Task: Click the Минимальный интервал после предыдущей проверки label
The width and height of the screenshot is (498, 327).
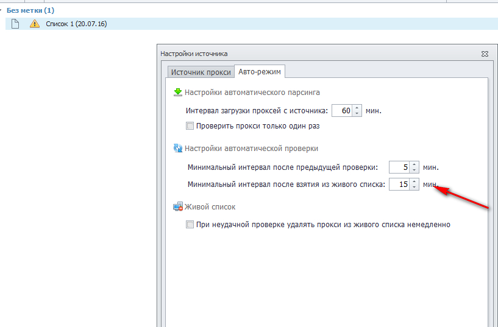Action: (x=283, y=167)
